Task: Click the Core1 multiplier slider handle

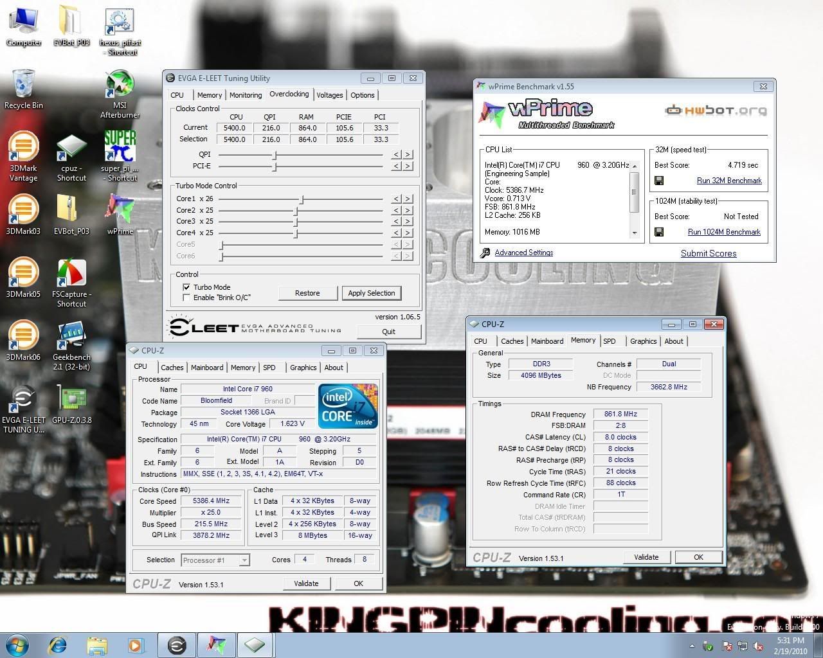Action: click(x=302, y=199)
